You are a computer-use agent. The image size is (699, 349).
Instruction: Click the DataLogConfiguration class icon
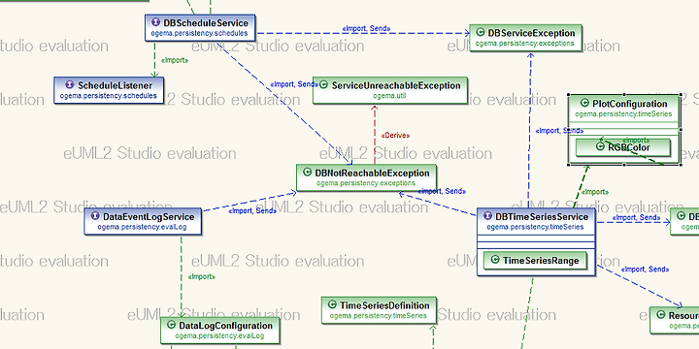tap(171, 325)
